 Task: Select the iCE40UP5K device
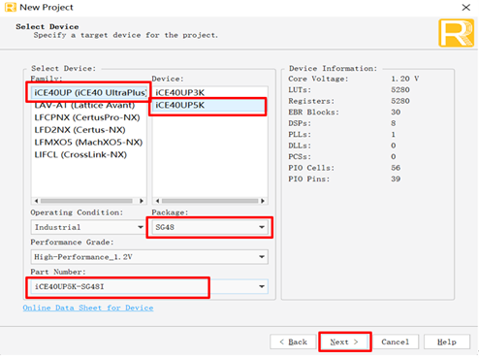click(209, 105)
